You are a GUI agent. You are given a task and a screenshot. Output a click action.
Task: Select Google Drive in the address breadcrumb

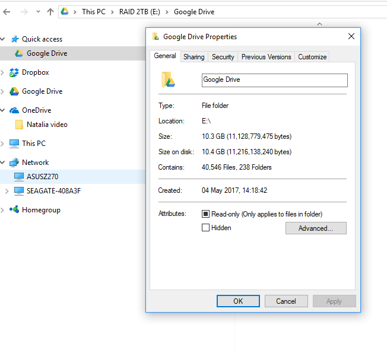tap(194, 12)
